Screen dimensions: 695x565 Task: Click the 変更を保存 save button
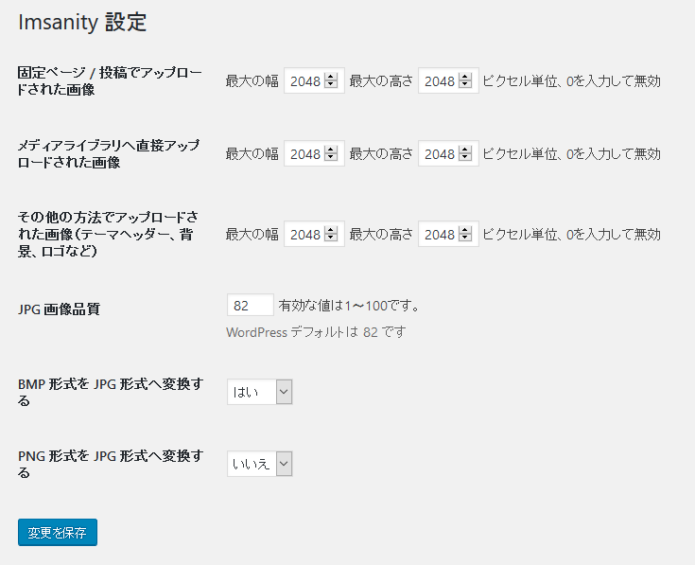[x=57, y=532]
